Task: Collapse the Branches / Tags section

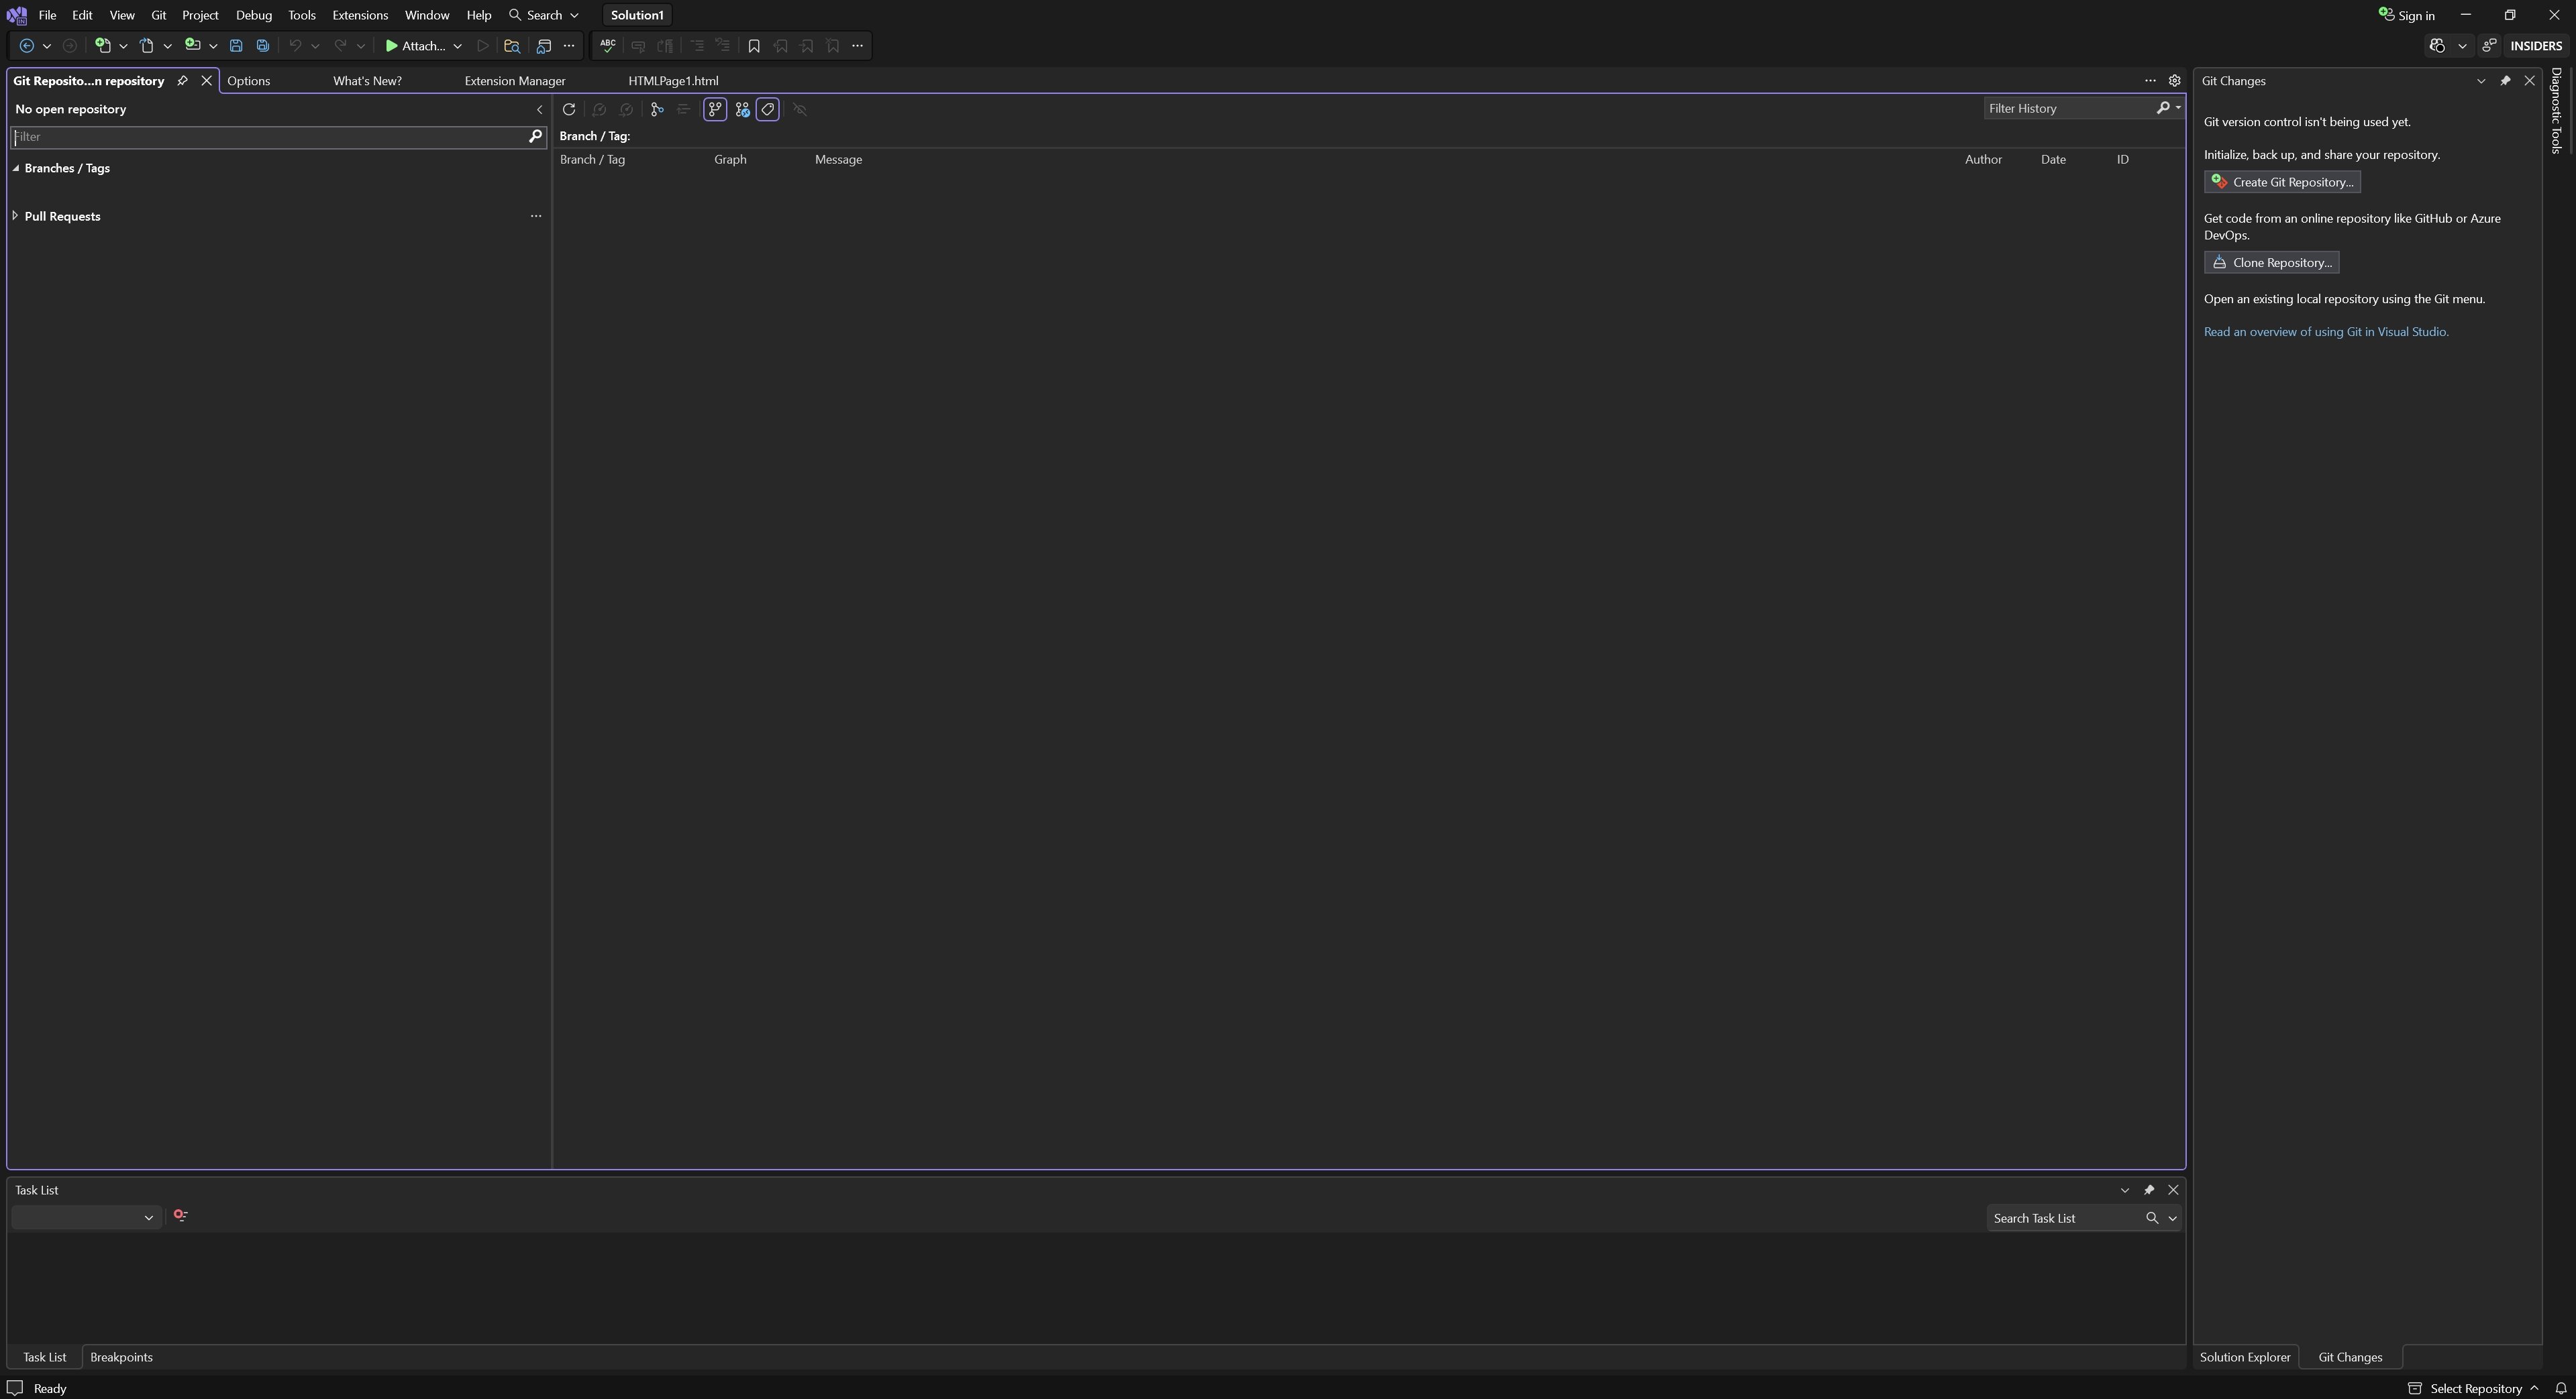Action: click(15, 168)
